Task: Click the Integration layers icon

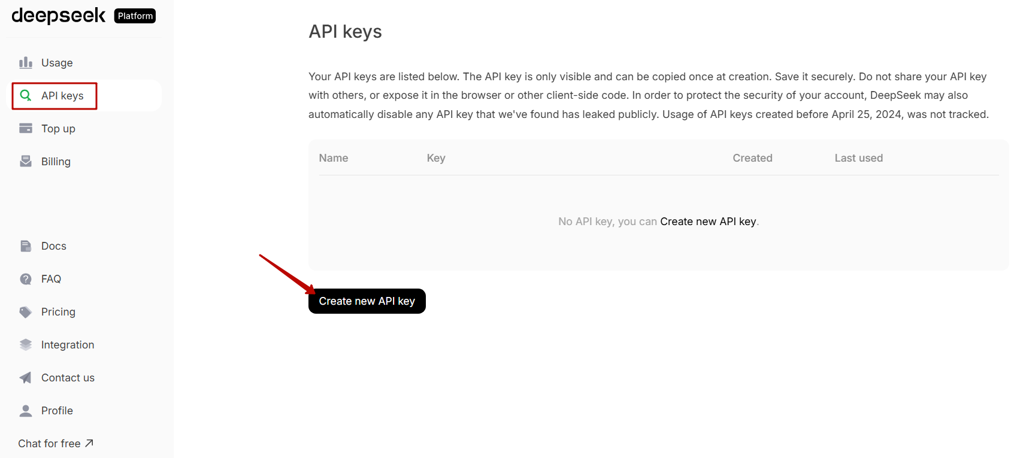Action: point(26,345)
